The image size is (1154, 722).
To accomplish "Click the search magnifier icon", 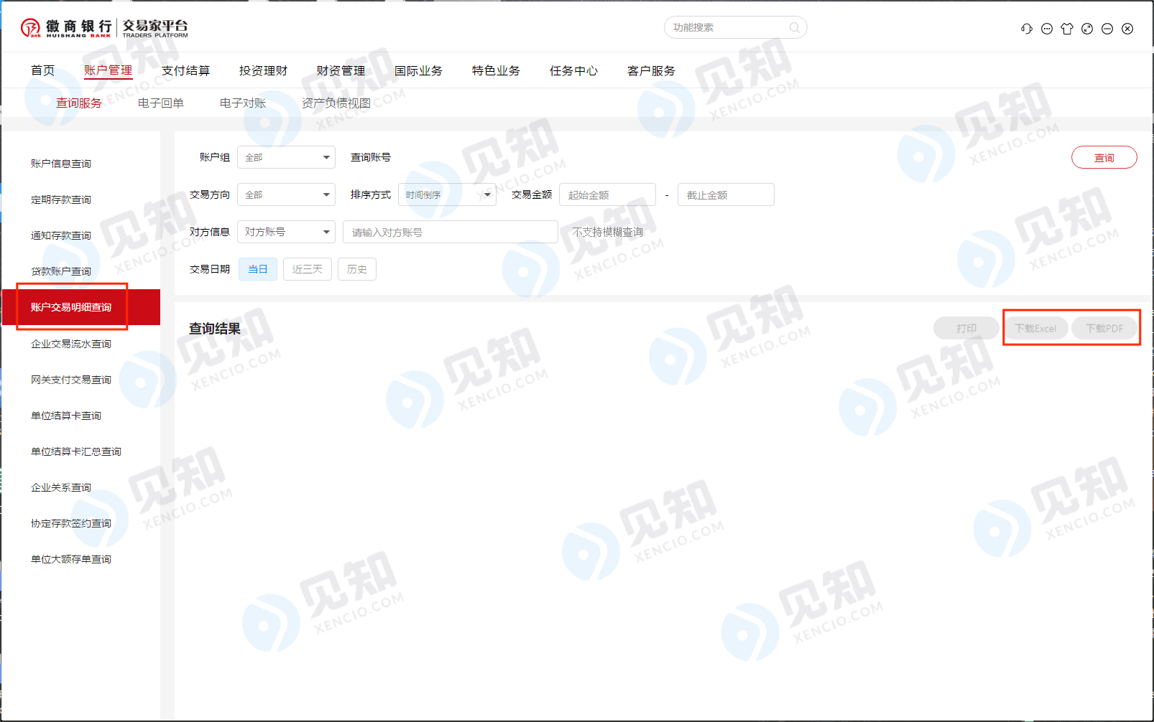I will 794,28.
